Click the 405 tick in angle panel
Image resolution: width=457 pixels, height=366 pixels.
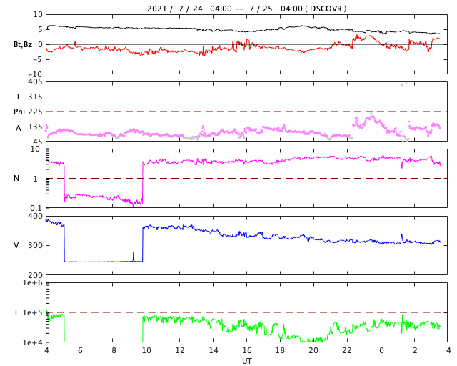(x=35, y=82)
